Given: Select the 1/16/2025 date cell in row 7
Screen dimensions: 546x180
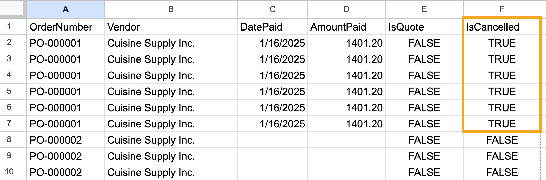Looking at the screenshot, I should pyautogui.click(x=273, y=124).
